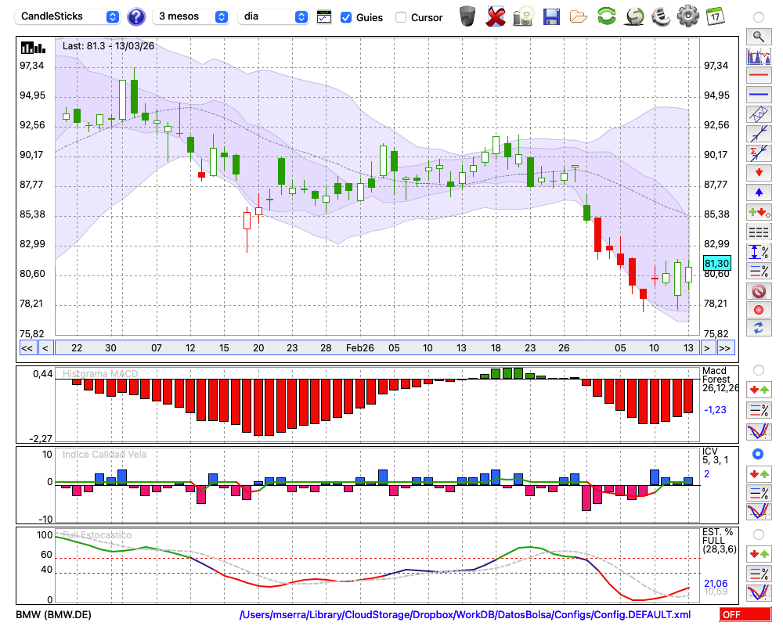This screenshot has width=783, height=626.
Task: Select the vertical percent measure tool
Action: pyautogui.click(x=759, y=252)
